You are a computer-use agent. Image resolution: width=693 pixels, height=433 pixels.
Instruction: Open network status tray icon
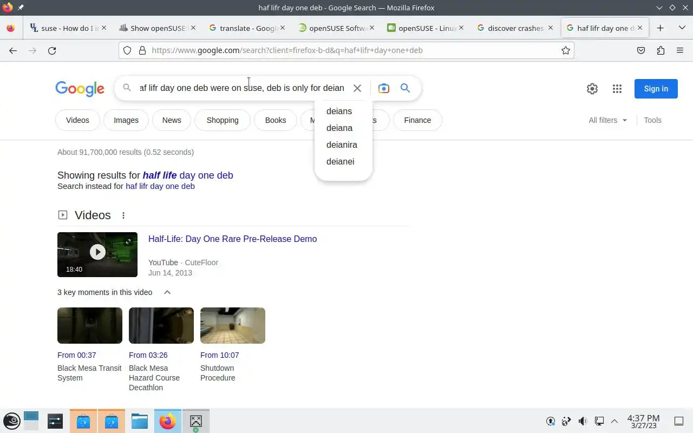click(x=599, y=421)
